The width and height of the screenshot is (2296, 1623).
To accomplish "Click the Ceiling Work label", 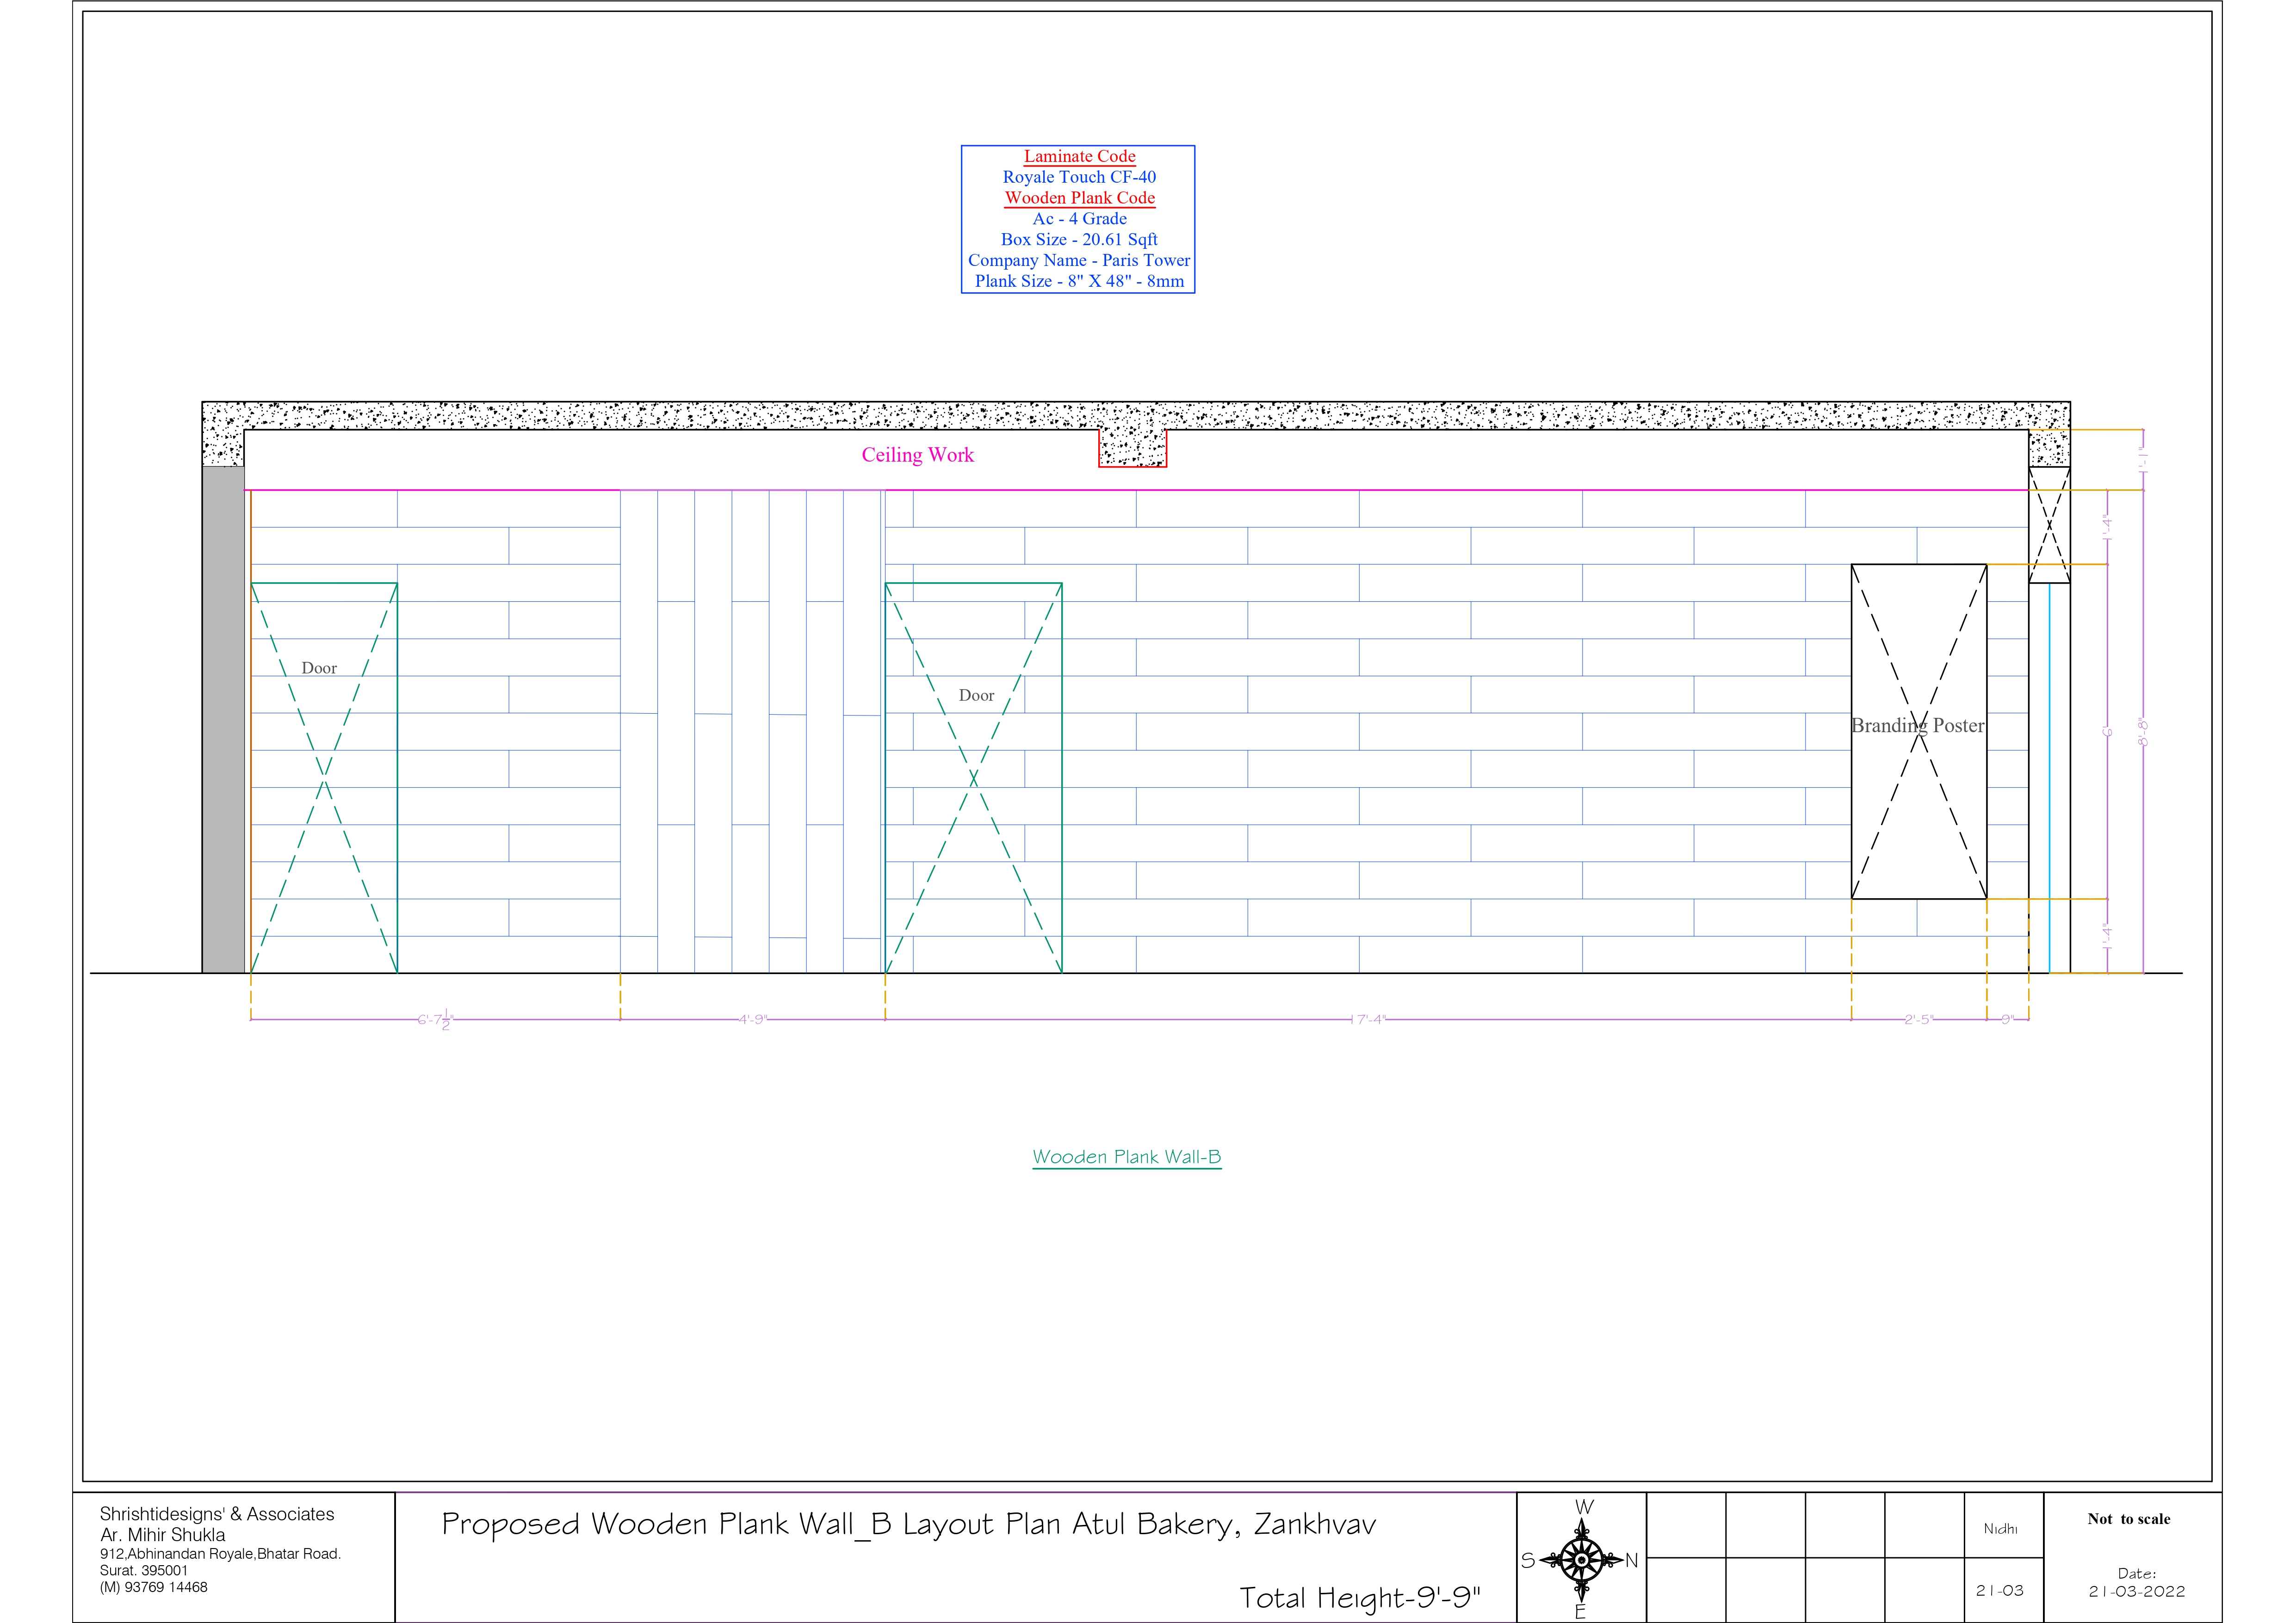I will pyautogui.click(x=917, y=455).
